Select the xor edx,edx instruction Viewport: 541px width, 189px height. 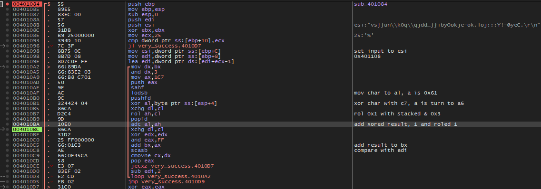pyautogui.click(x=147, y=134)
